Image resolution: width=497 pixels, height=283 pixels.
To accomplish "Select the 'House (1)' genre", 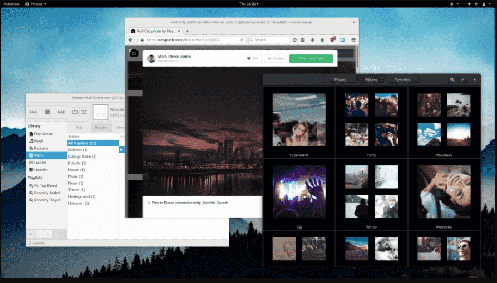I will tap(93, 170).
